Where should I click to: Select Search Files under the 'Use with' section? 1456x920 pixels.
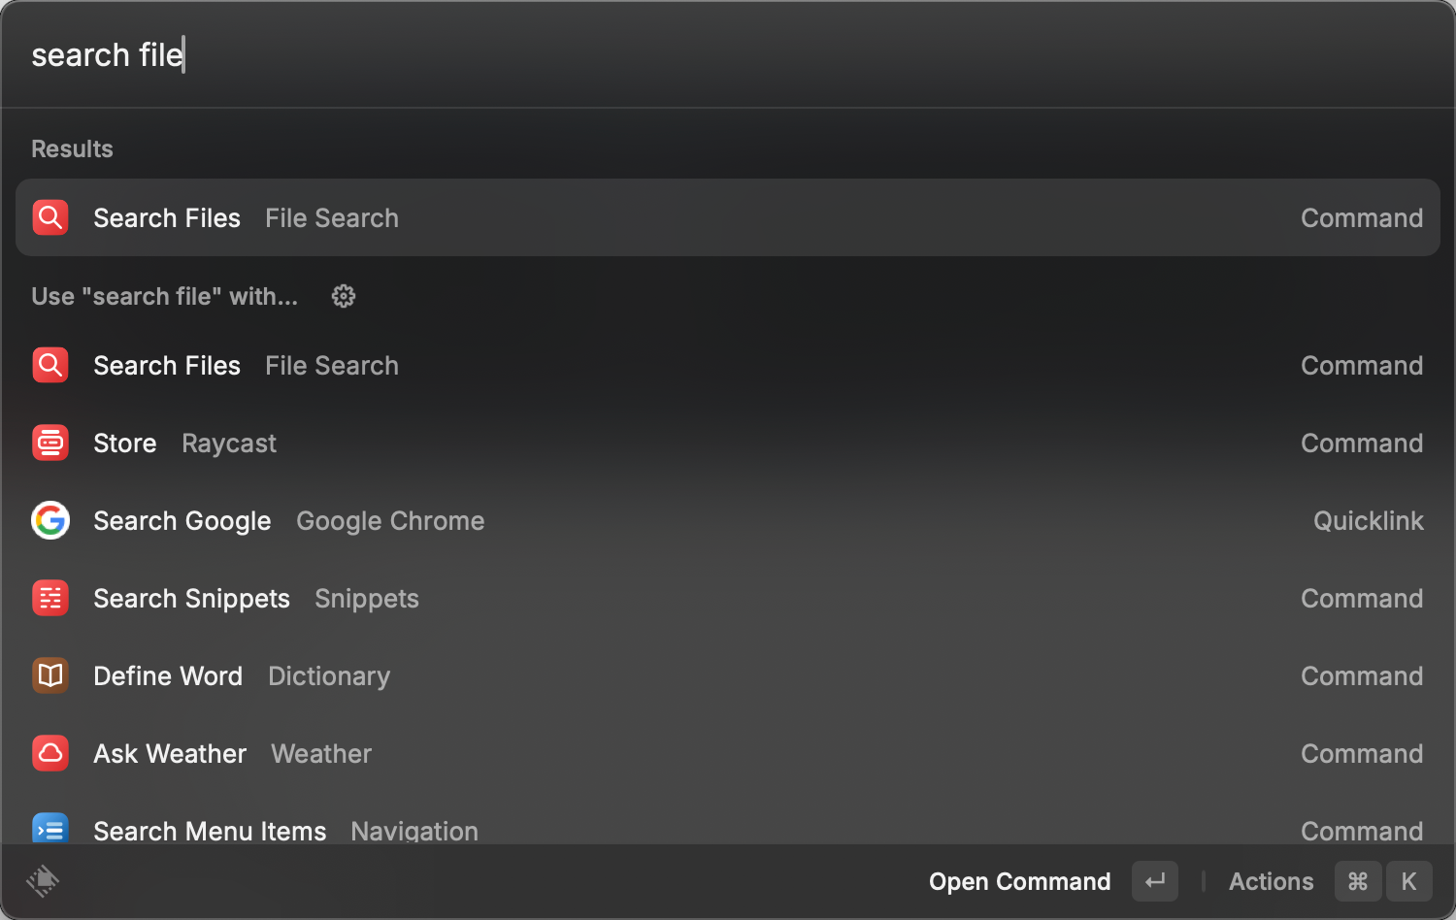pos(728,365)
